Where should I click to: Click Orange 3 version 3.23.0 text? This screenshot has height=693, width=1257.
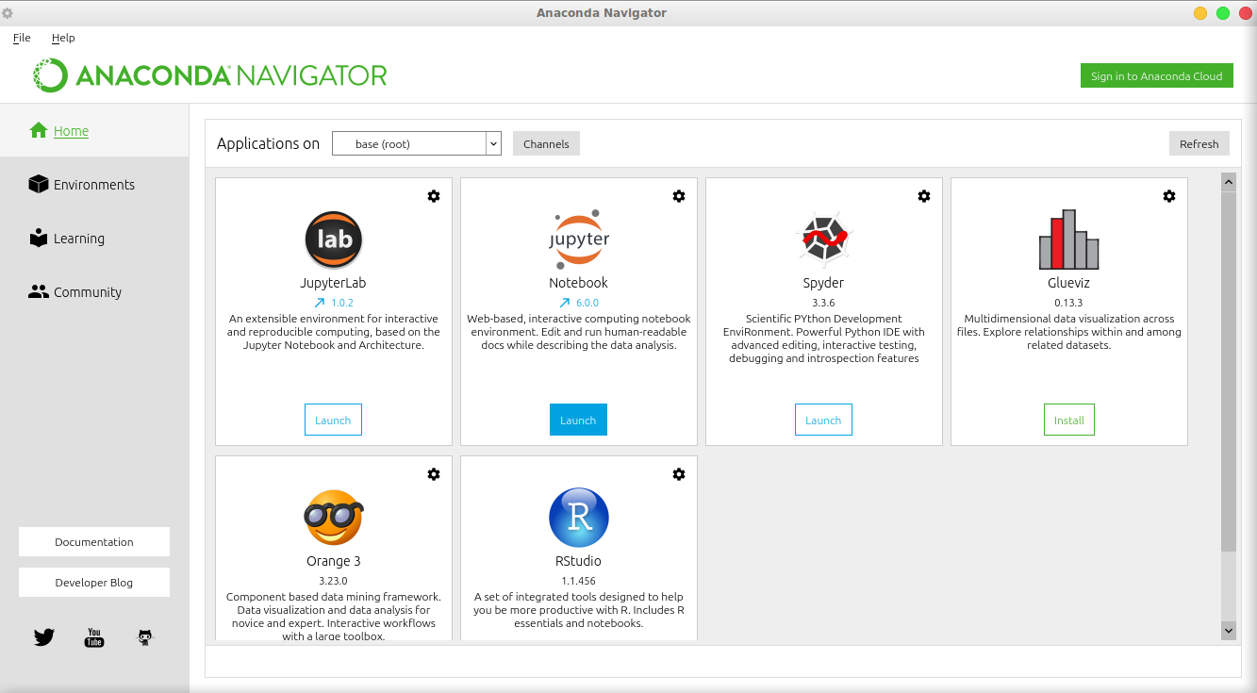click(x=333, y=581)
